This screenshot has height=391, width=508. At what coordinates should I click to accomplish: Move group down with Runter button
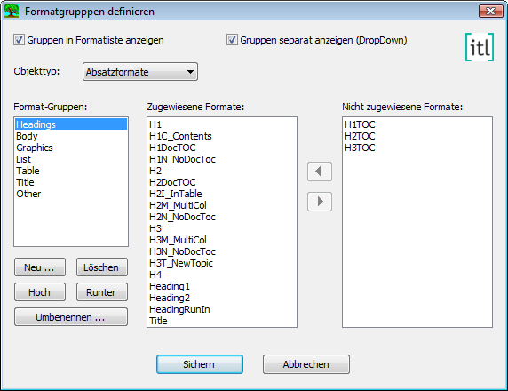point(102,292)
